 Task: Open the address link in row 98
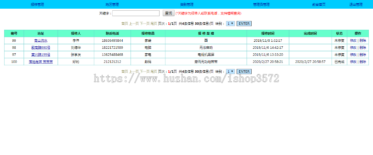point(41,48)
